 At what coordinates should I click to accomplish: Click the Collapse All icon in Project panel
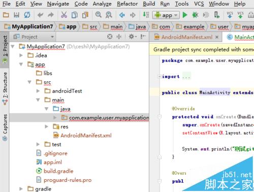click(119, 37)
